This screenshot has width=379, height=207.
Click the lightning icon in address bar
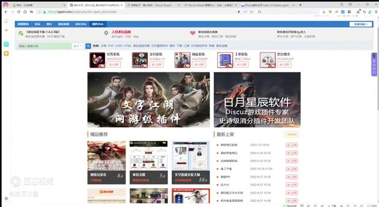coord(239,11)
